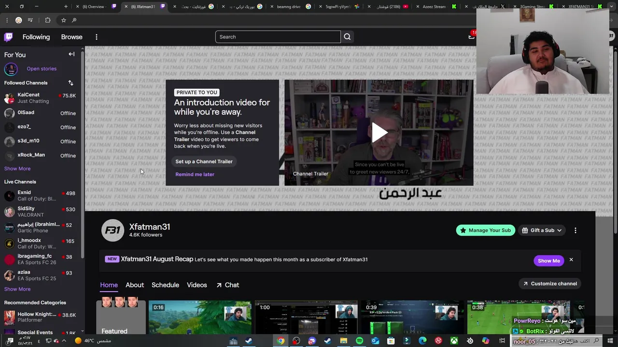Switch to the About tab
Image resolution: width=618 pixels, height=347 pixels.
click(x=135, y=285)
